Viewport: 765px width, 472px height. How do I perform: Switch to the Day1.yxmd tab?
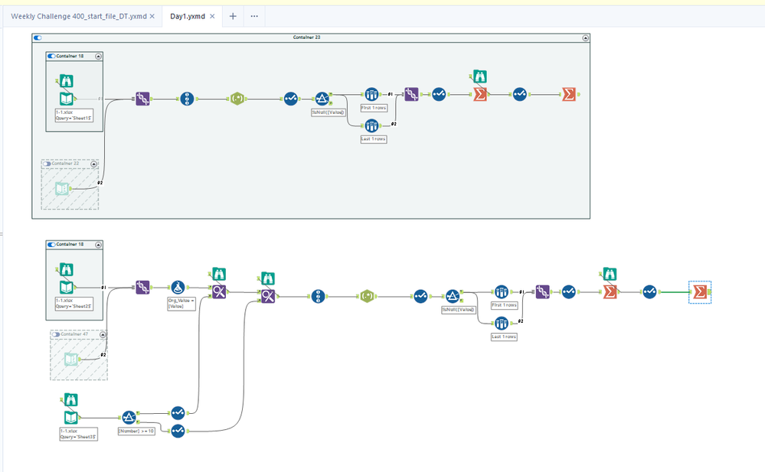coord(188,16)
